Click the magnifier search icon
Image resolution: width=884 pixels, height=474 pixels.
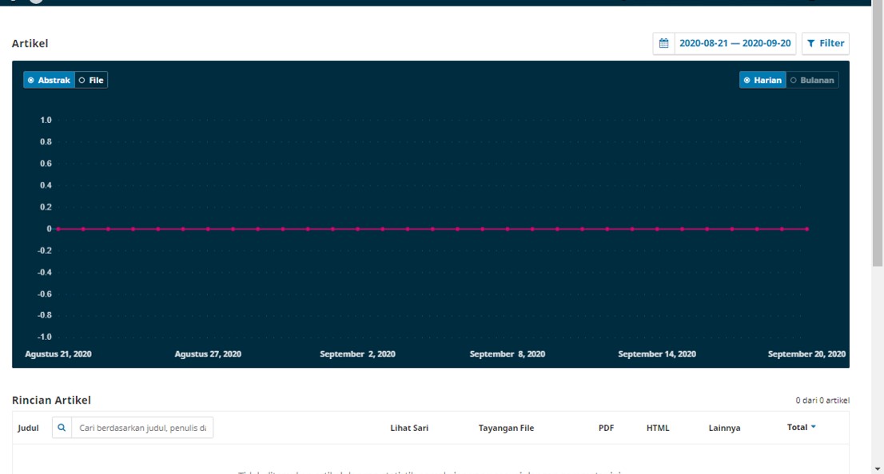click(x=62, y=429)
